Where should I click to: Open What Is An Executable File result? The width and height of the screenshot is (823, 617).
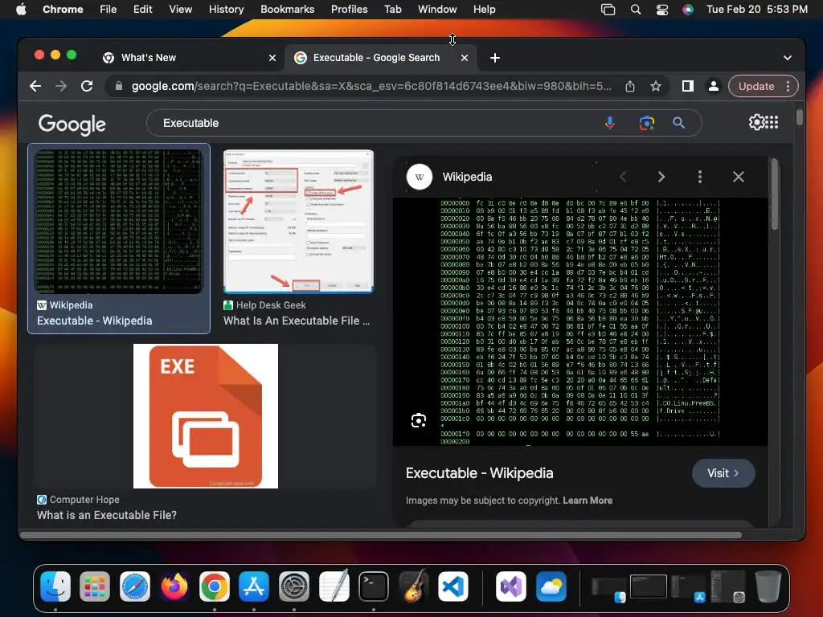coord(297,321)
